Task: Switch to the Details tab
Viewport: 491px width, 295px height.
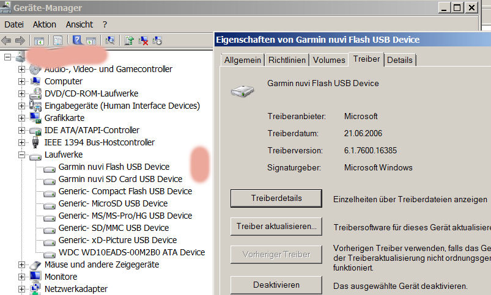Action: click(x=400, y=60)
